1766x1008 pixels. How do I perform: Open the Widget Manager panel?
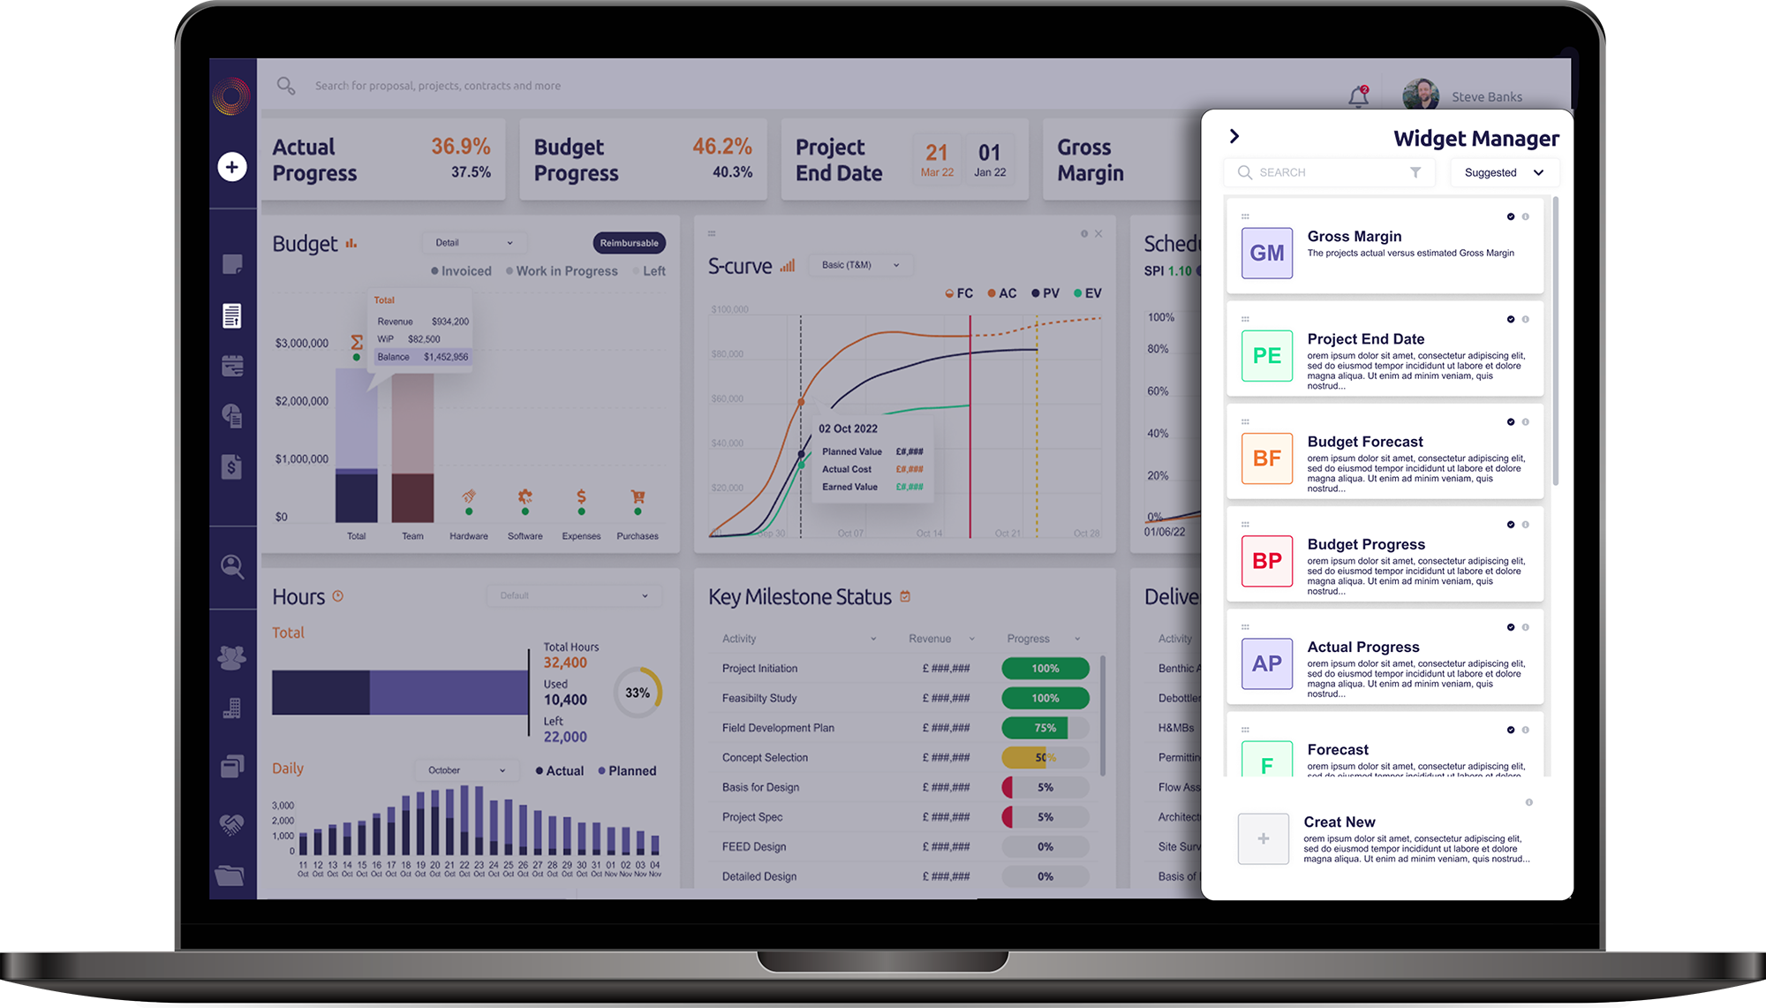coord(1234,136)
